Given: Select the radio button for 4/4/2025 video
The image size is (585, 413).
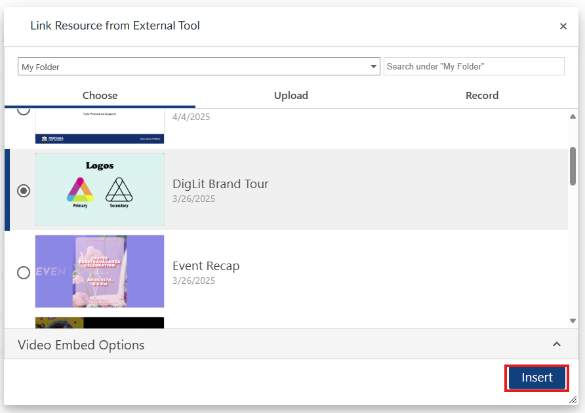Looking at the screenshot, I should click(24, 111).
